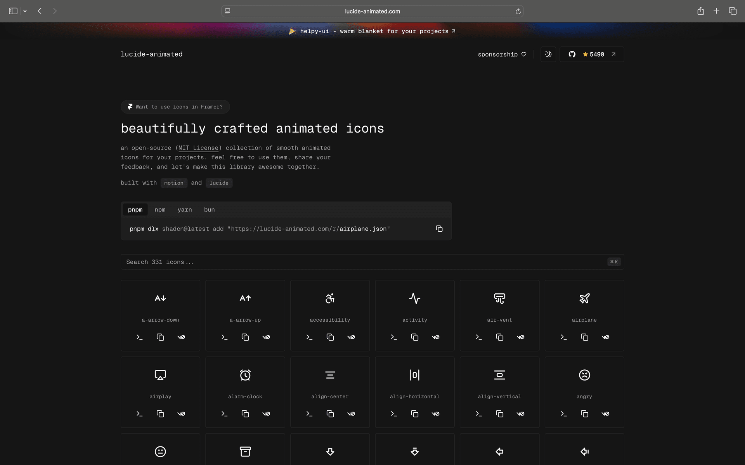
Task: Select the yarn package manager tab
Action: click(185, 210)
